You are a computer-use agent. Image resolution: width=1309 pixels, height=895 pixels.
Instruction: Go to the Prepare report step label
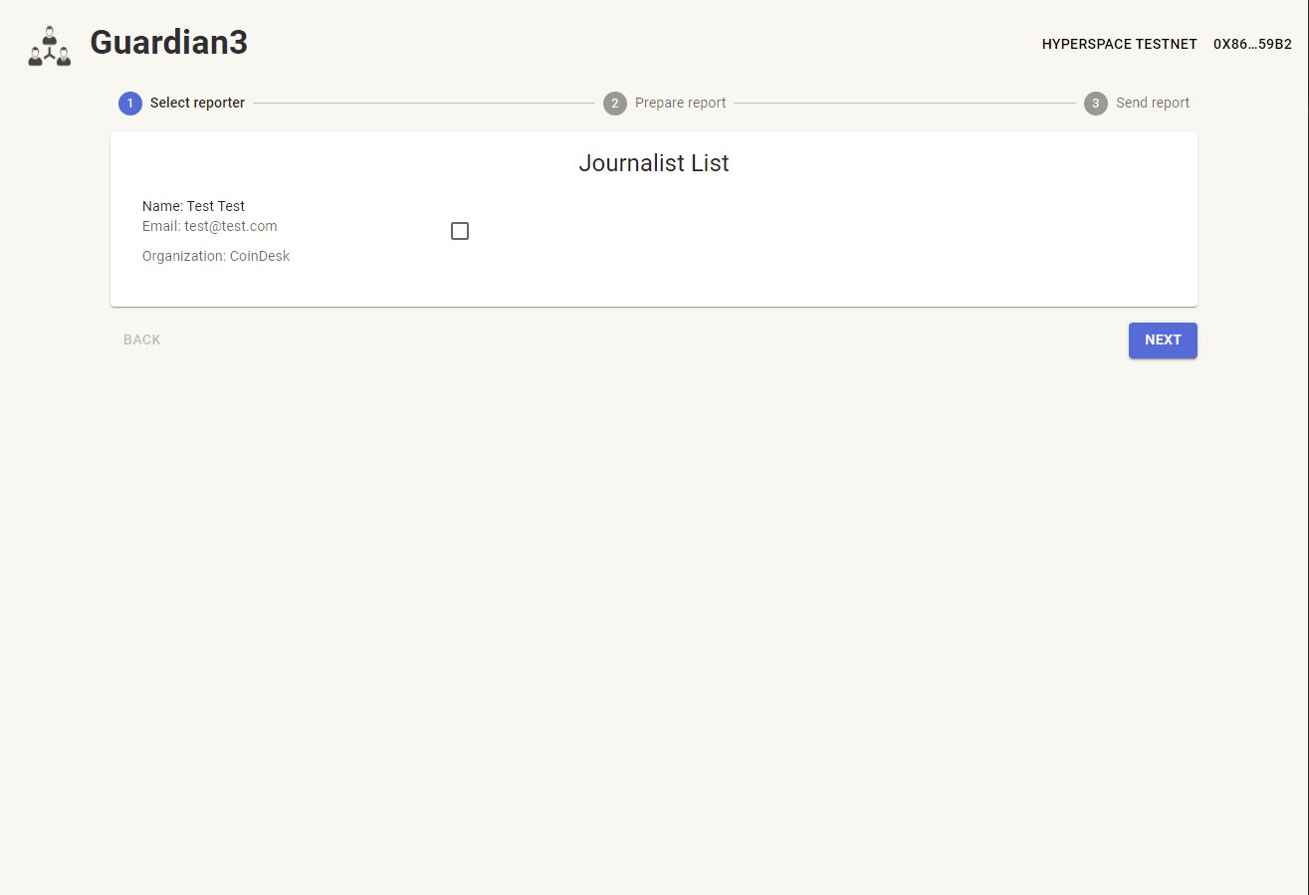(681, 103)
